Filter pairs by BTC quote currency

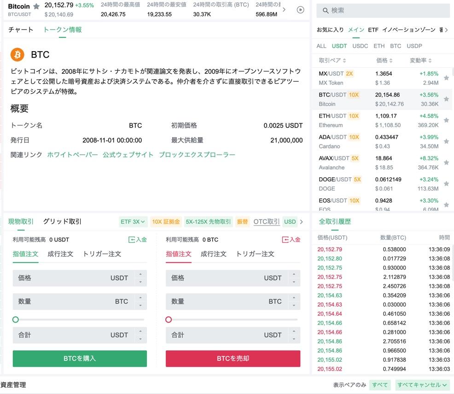[395, 46]
